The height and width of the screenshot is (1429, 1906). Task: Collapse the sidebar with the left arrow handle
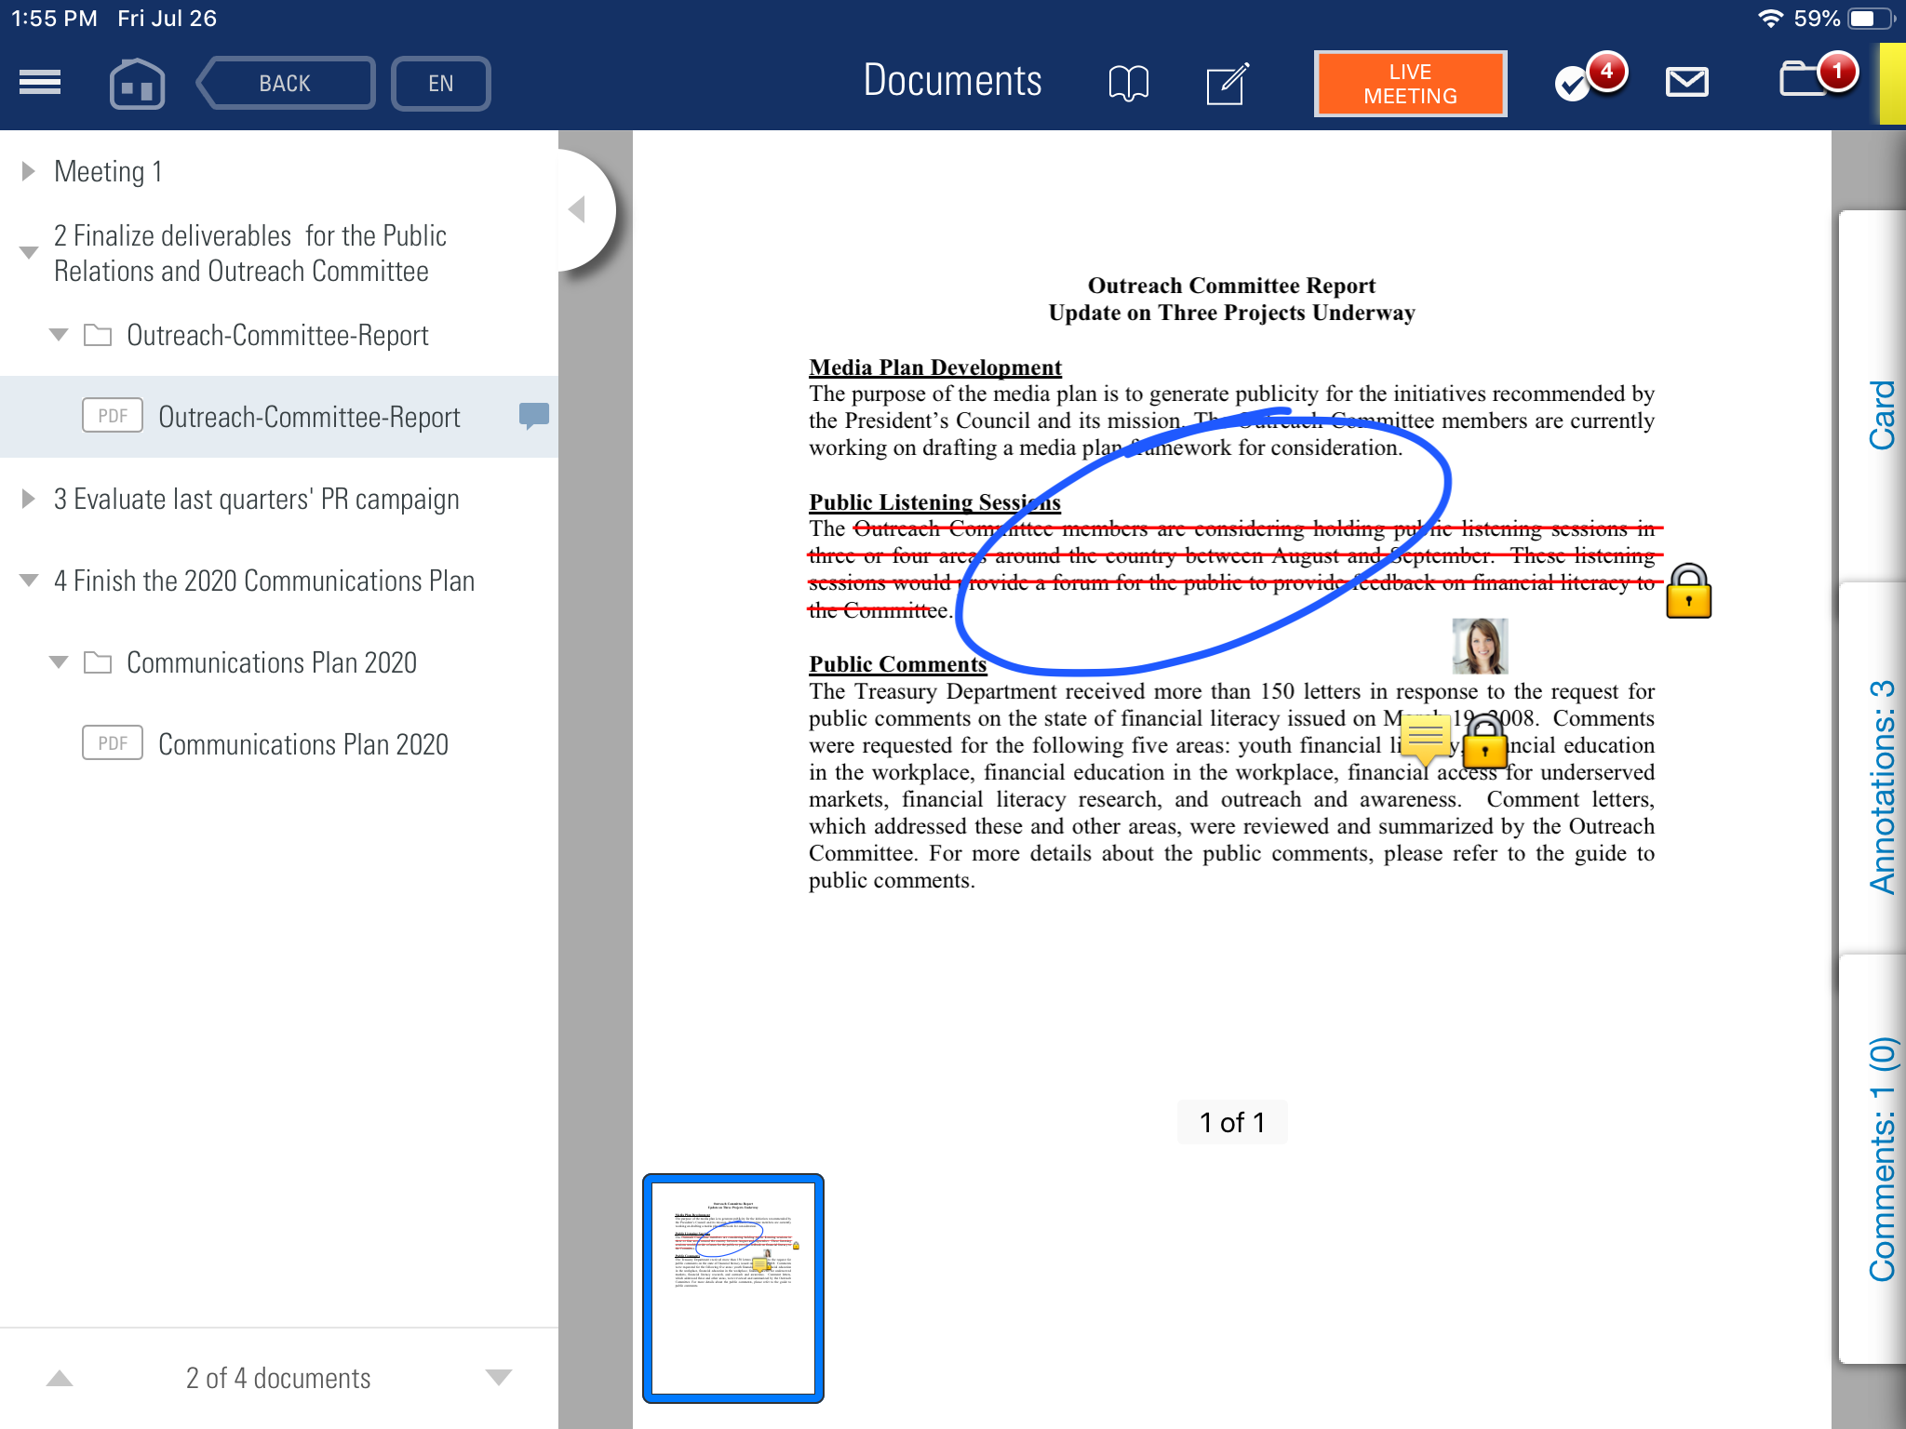pos(578,209)
